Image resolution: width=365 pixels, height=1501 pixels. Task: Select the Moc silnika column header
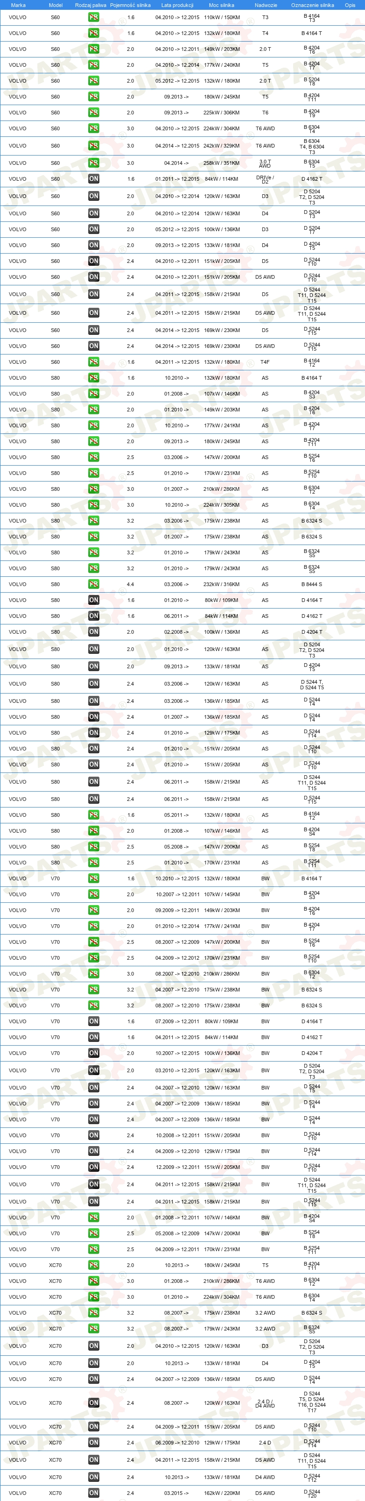(221, 5)
